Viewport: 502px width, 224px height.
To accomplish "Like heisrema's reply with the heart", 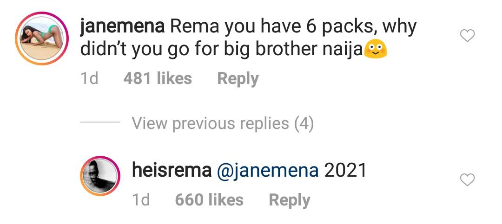I will (467, 179).
